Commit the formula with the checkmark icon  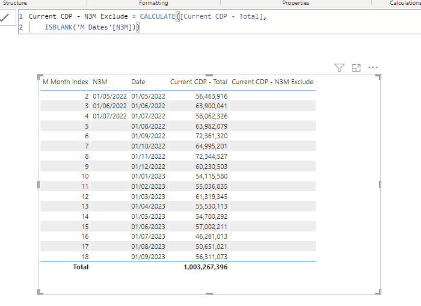(x=5, y=17)
